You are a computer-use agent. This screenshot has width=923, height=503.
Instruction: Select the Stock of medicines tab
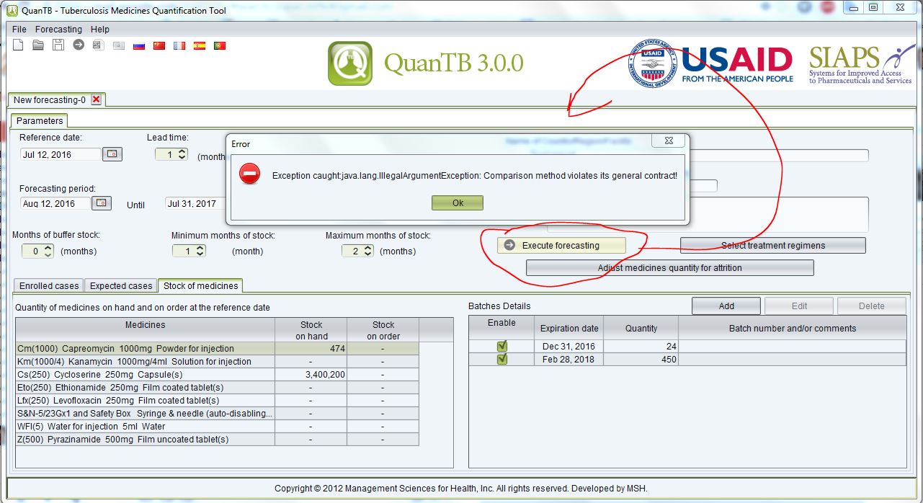pos(201,286)
